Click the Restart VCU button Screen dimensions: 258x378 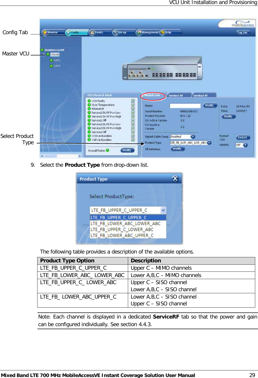(243, 137)
